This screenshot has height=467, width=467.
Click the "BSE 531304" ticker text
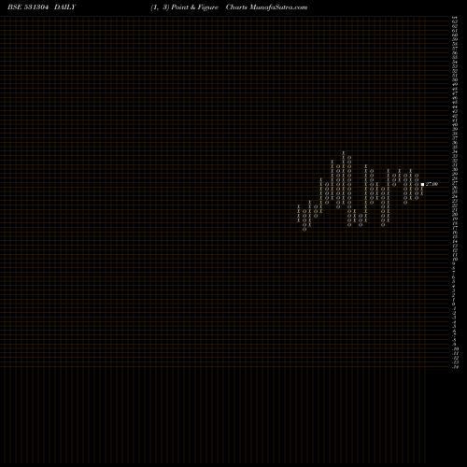click(x=28, y=7)
